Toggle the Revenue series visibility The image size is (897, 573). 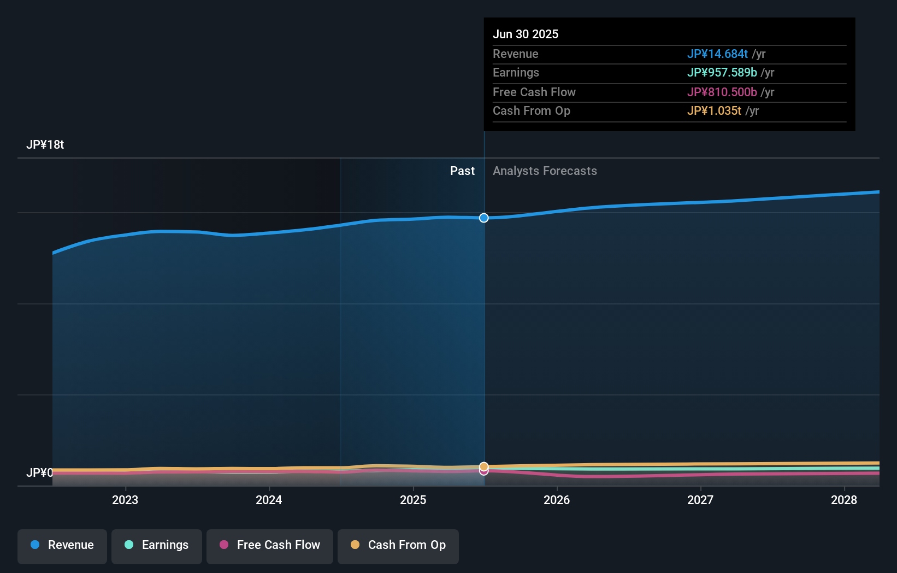pyautogui.click(x=62, y=546)
